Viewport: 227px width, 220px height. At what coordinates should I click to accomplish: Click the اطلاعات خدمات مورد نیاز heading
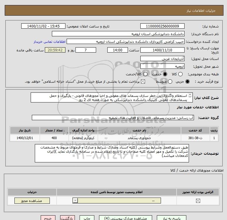pyautogui.click(x=198, y=107)
